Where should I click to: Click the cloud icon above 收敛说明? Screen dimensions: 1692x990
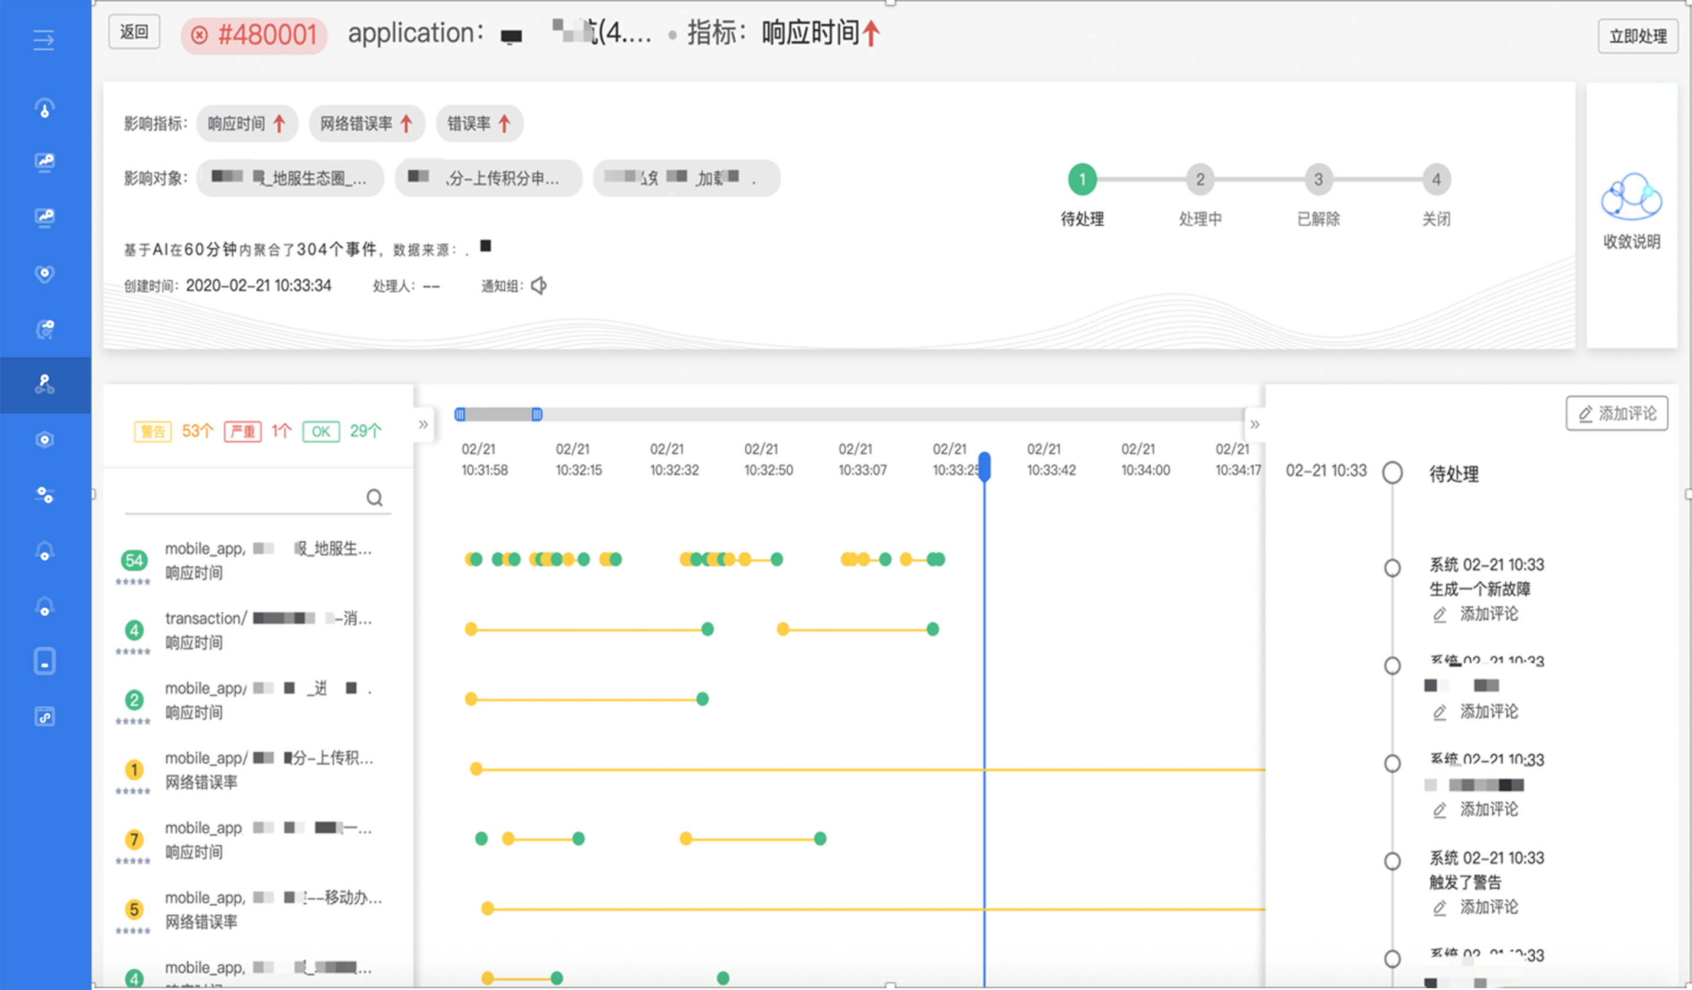coord(1631,196)
